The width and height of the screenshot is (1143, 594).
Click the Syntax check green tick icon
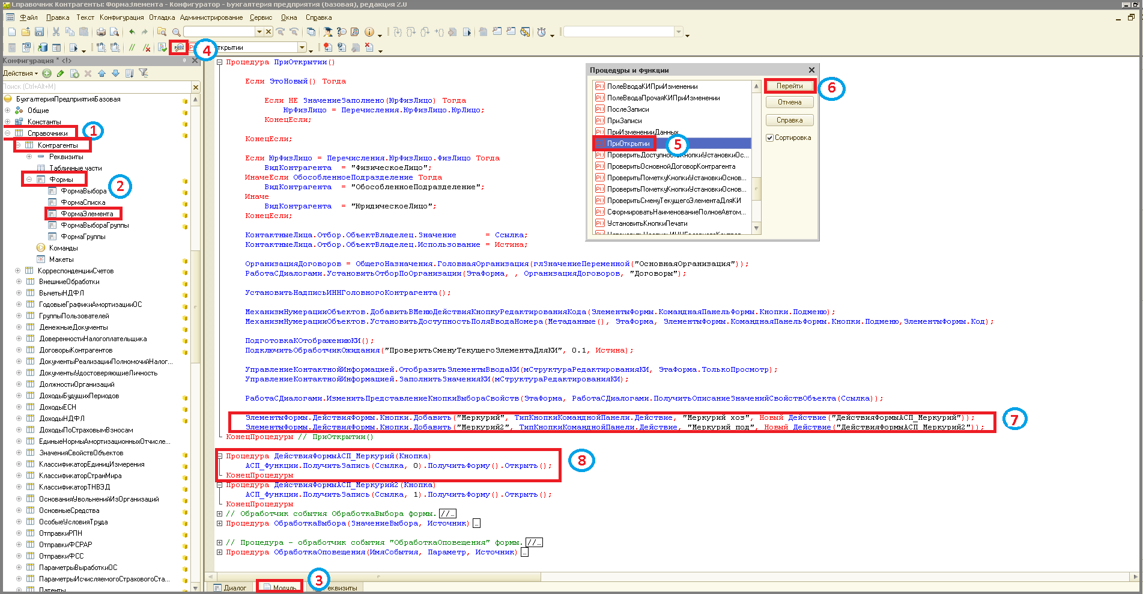tap(163, 47)
